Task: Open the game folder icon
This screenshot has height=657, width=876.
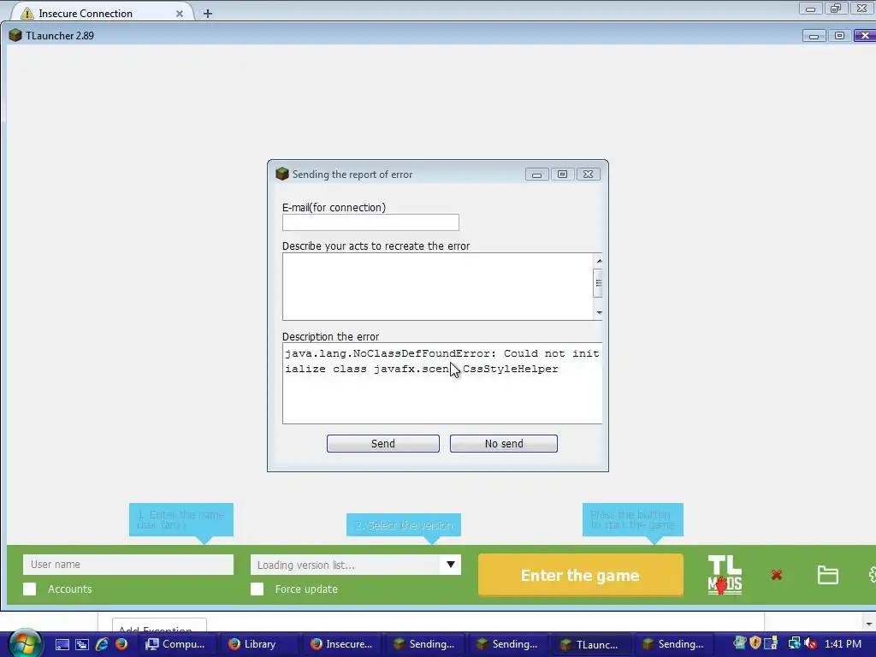Action: click(827, 575)
